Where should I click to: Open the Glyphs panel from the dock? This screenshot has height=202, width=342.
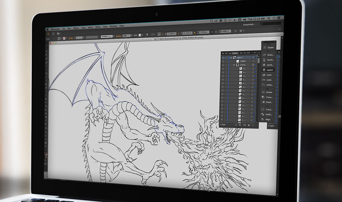[268, 47]
